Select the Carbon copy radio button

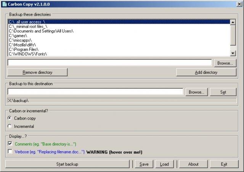click(10, 118)
